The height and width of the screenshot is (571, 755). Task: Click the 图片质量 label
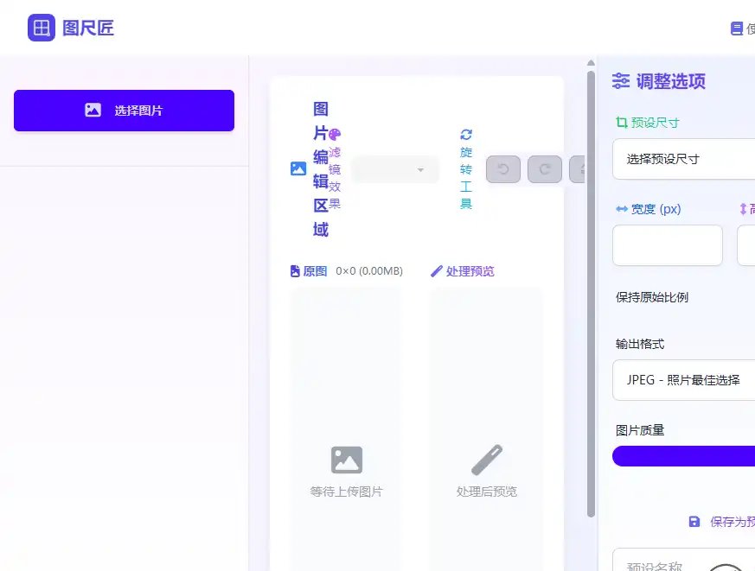(640, 430)
